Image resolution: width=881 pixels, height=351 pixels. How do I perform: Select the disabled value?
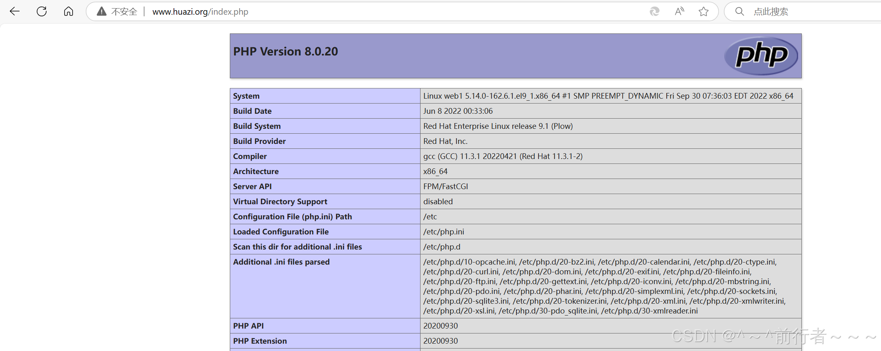click(x=438, y=201)
